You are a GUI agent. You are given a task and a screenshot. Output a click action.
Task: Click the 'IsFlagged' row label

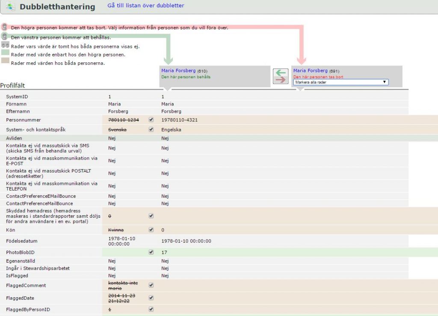[x=17, y=275]
